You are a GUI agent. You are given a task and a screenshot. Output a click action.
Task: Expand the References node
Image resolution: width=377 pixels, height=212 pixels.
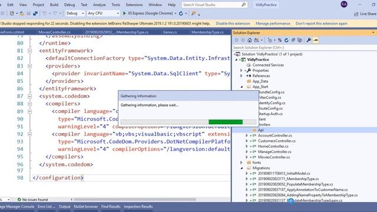point(241,76)
